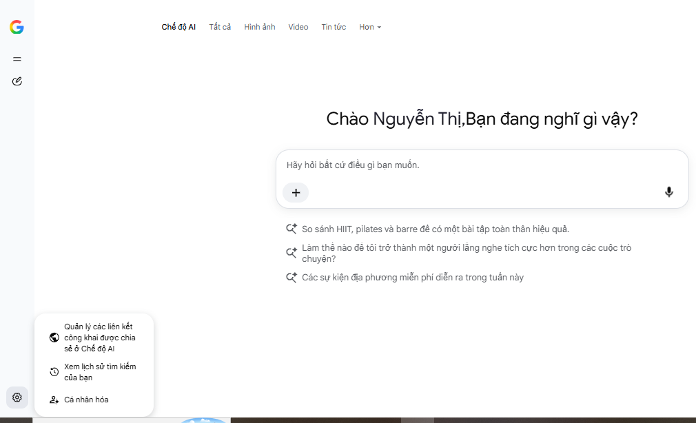Viewport: 696px width, 423px height.
Task: Click history clock icon in menu
Action: point(54,372)
